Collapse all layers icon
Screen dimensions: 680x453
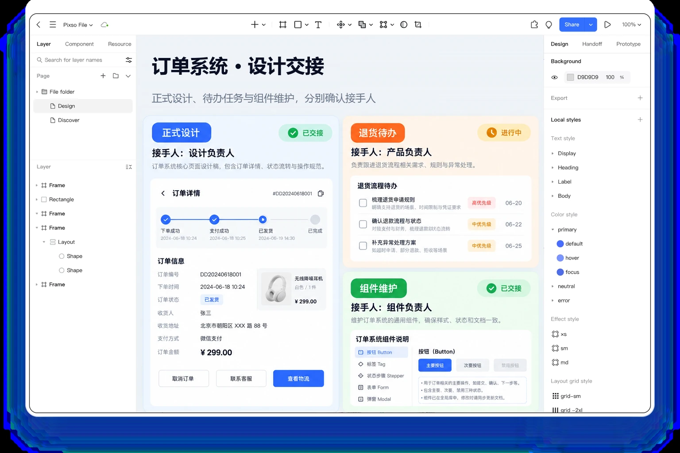point(129,167)
